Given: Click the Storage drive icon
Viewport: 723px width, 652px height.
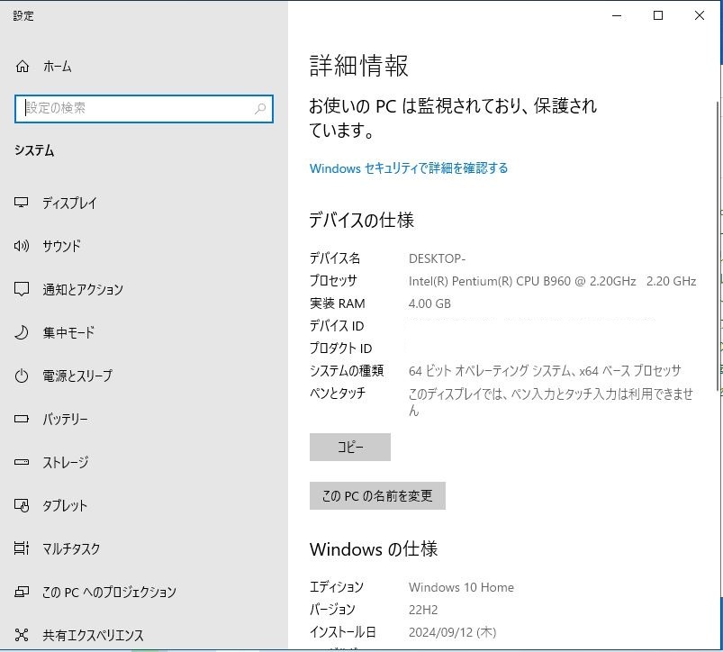Looking at the screenshot, I should (x=22, y=462).
